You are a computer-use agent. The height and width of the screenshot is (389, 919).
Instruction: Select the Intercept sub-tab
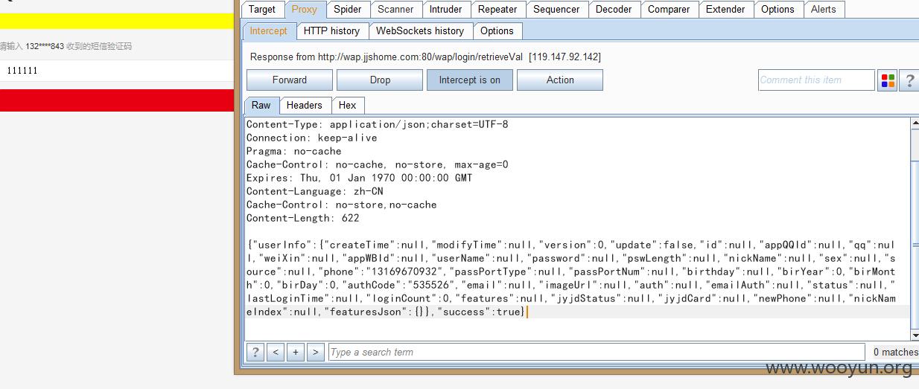point(268,31)
